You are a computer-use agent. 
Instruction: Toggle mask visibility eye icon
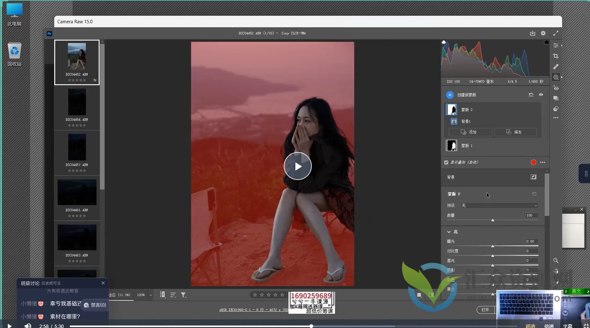click(541, 95)
